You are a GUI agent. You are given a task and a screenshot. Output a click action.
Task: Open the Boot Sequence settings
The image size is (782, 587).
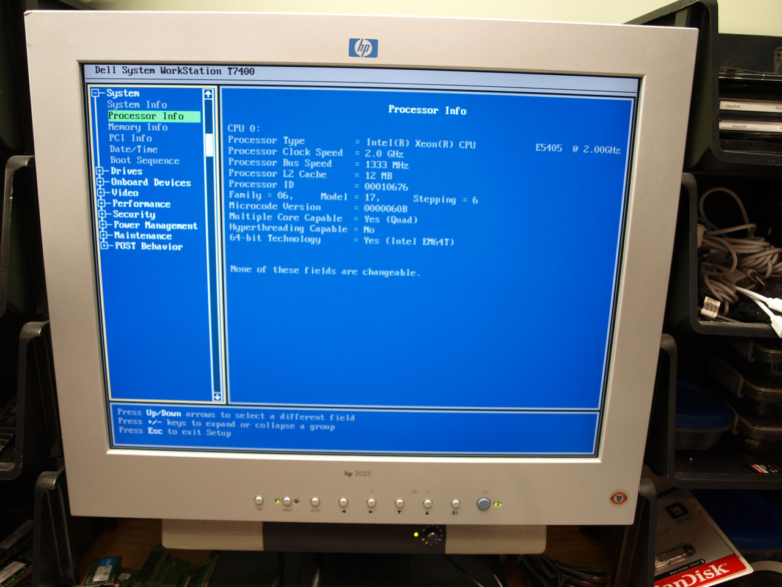click(x=145, y=160)
